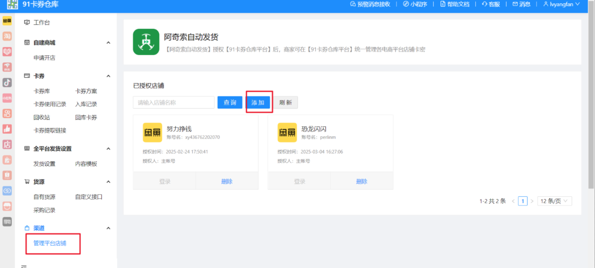Viewport: 595px width, 268px height.
Task: Open 发货设置 menu item
Action: pos(44,164)
